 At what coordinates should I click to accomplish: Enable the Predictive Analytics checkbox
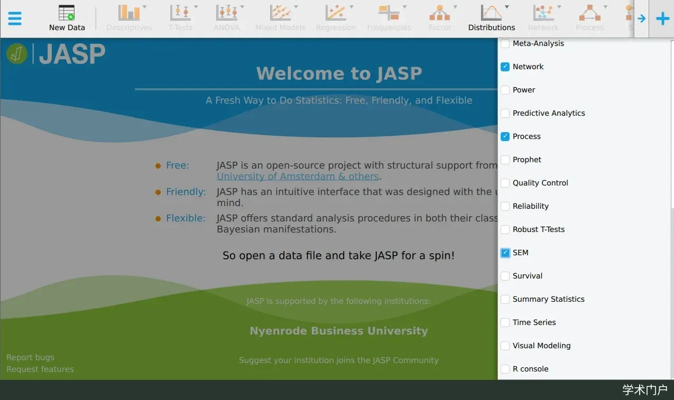pos(505,113)
